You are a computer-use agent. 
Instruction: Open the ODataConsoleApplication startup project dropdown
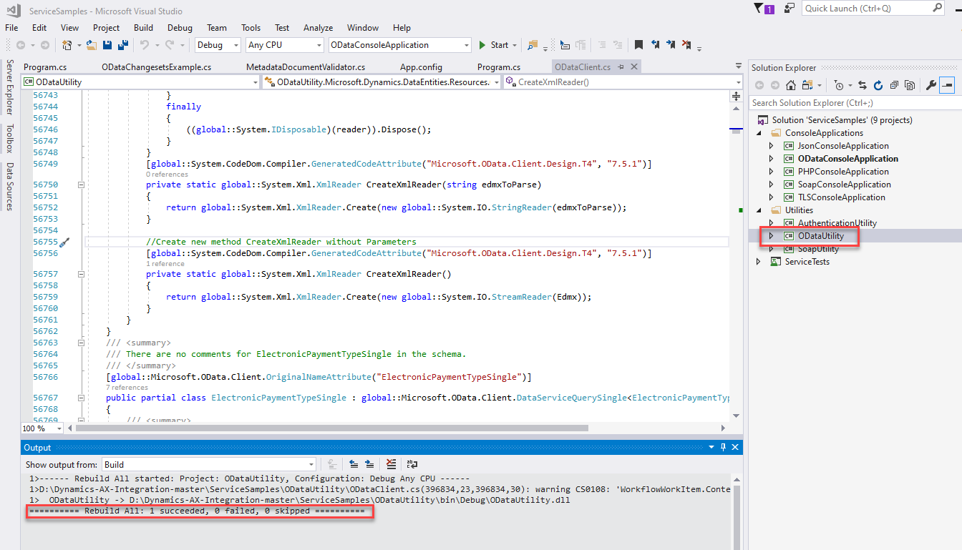pos(399,45)
